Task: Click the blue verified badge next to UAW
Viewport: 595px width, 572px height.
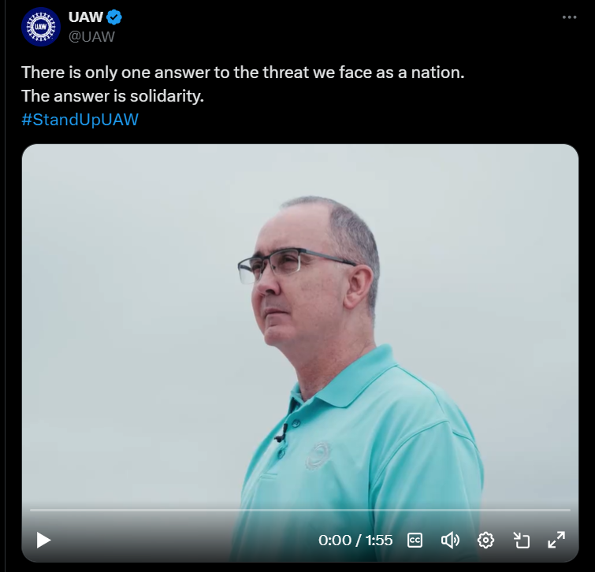Action: [x=114, y=17]
